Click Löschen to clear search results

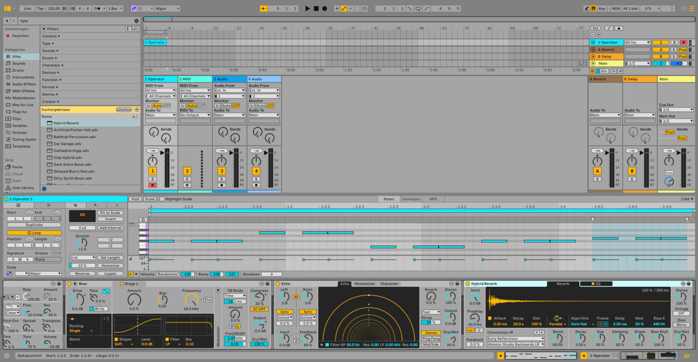(x=124, y=109)
